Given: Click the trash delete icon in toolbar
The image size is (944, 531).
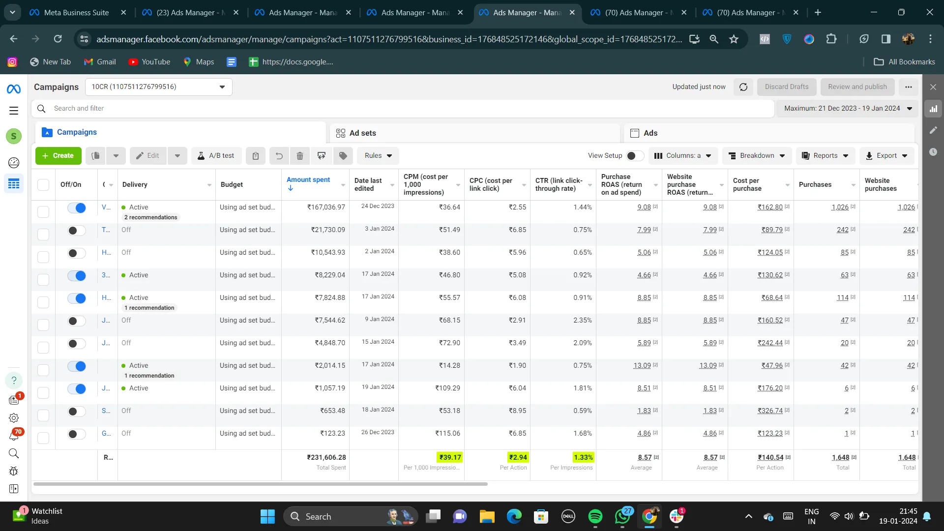Looking at the screenshot, I should pyautogui.click(x=300, y=156).
